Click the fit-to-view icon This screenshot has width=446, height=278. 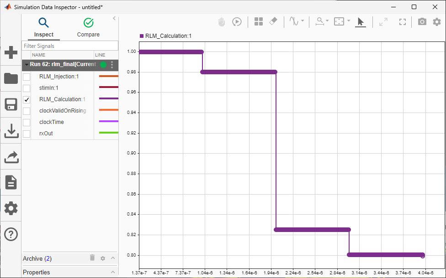[402, 21]
